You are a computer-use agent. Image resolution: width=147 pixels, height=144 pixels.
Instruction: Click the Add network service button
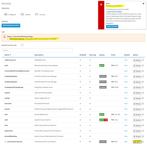click(11, 26)
